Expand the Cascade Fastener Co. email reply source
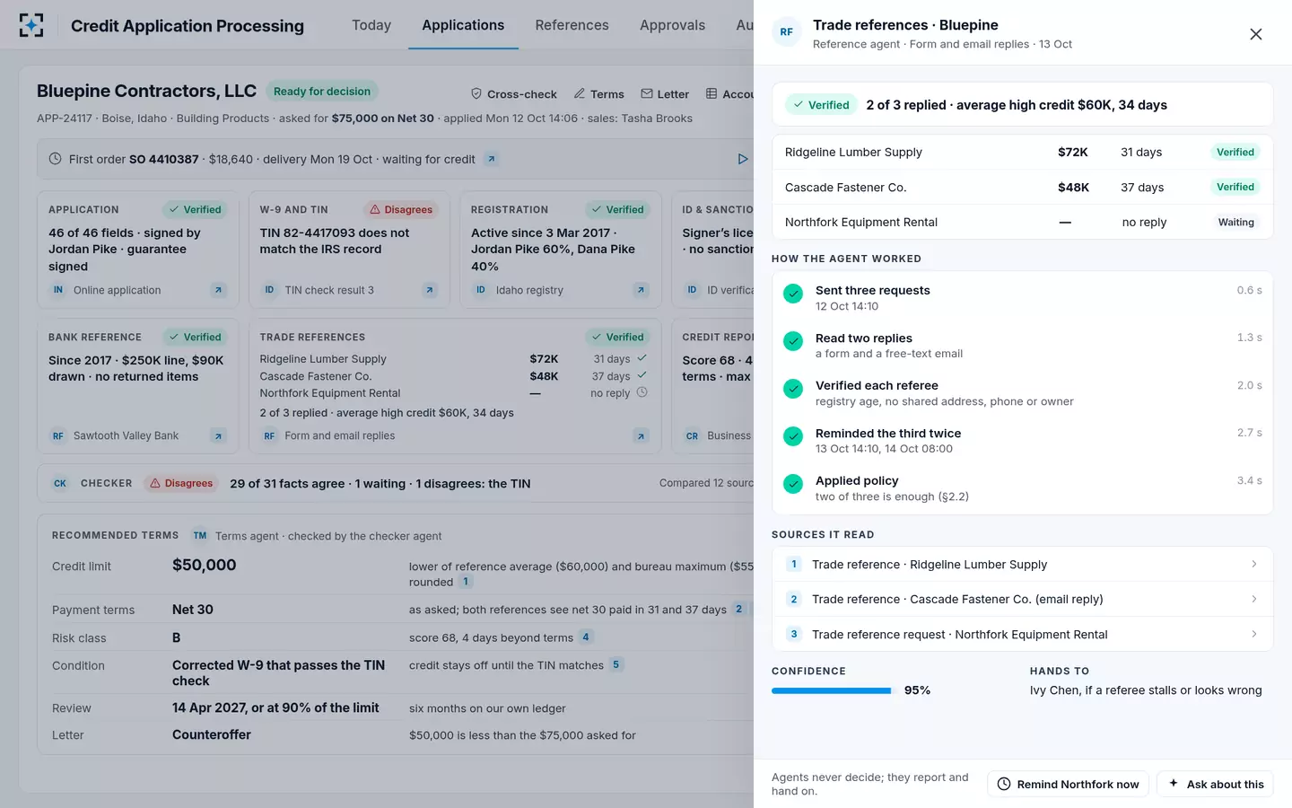This screenshot has width=1292, height=808. [x=1023, y=599]
